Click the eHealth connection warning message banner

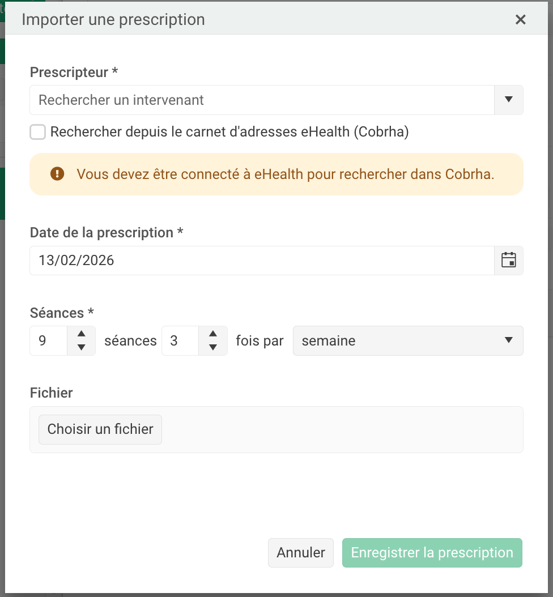[x=286, y=174]
